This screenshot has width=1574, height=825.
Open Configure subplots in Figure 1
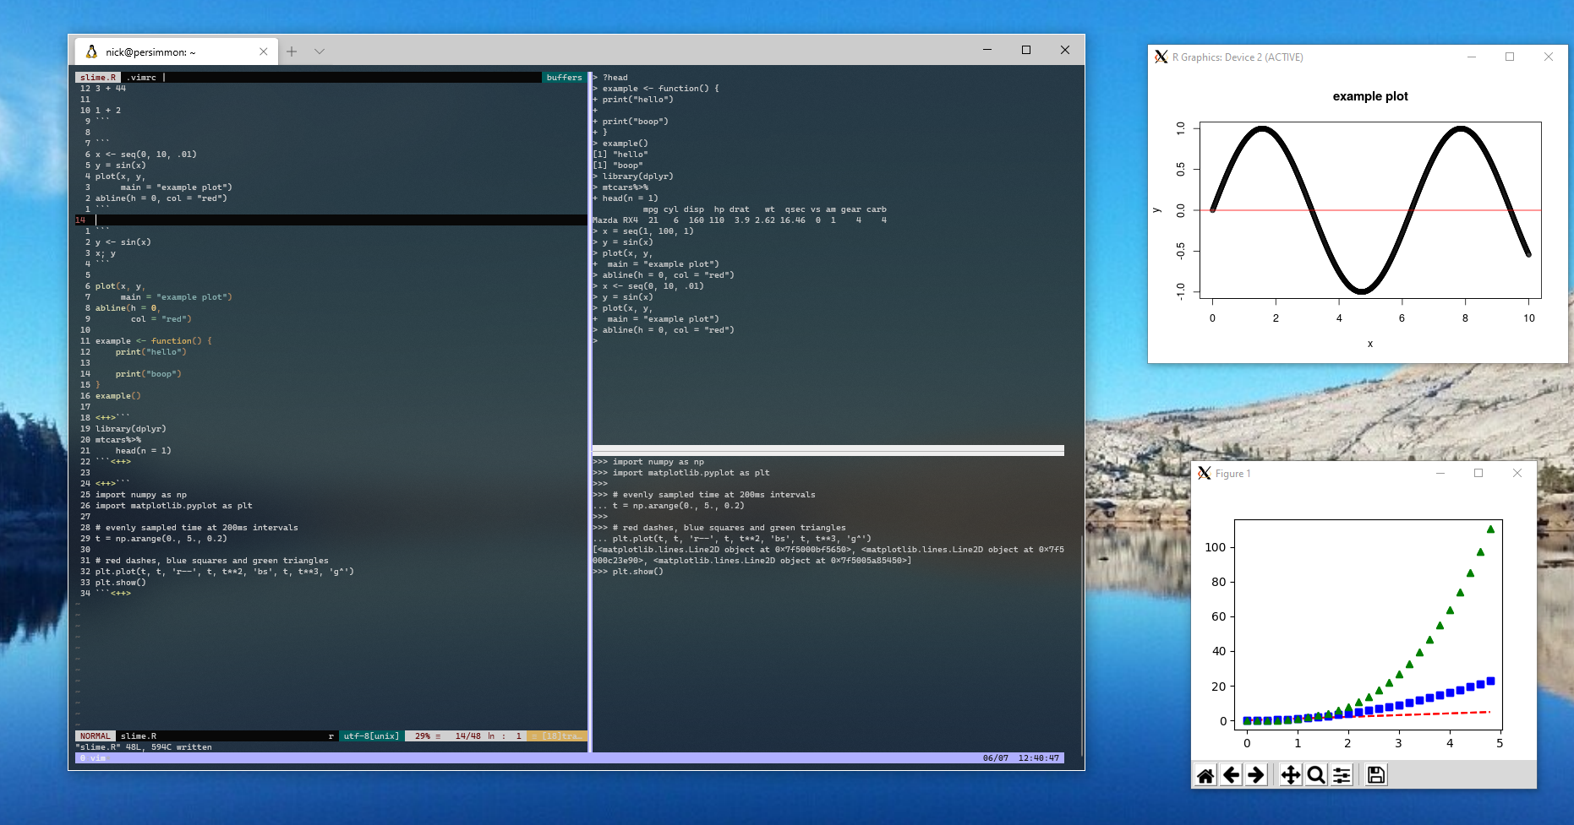tap(1342, 775)
